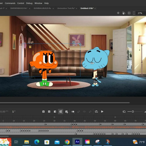The width and height of the screenshot is (146, 146).
Task: Switch to the GUMBALLBUILD.fla tab
Action: [x=42, y=8]
